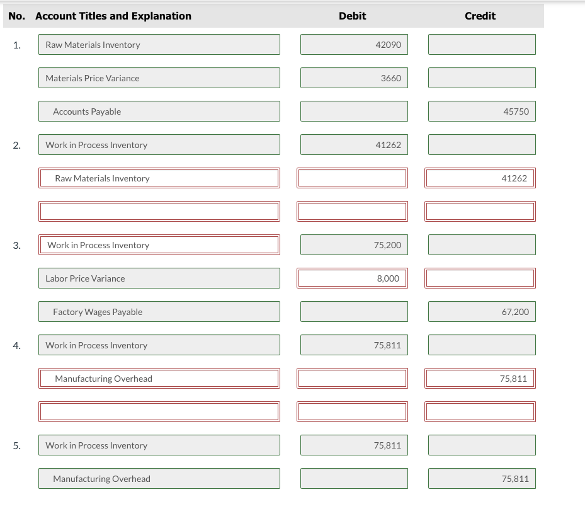The width and height of the screenshot is (585, 509).
Task: Select the Factory Wages Payable account field
Action: [x=159, y=311]
